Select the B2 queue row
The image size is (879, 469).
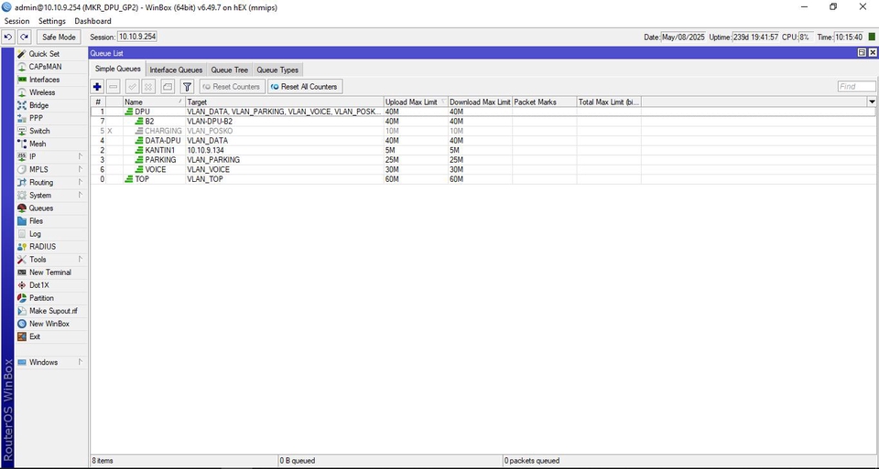point(483,122)
